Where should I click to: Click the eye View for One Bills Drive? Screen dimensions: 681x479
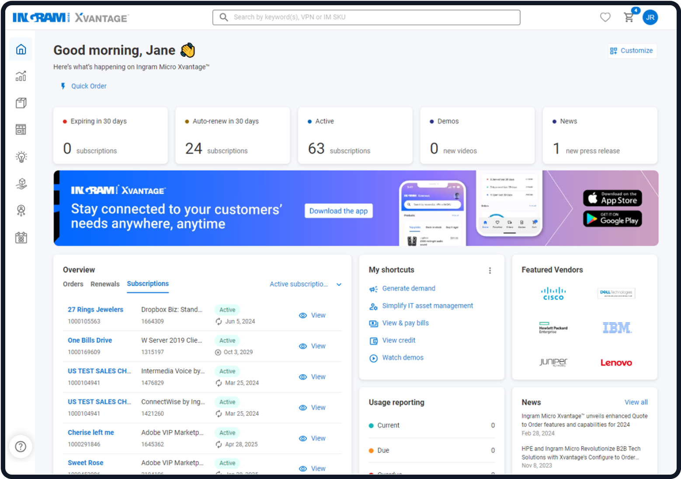point(312,346)
